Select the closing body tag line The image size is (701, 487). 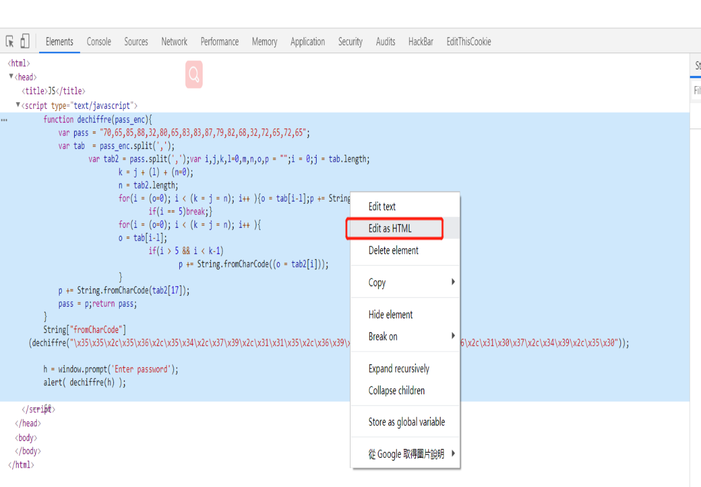[28, 451]
